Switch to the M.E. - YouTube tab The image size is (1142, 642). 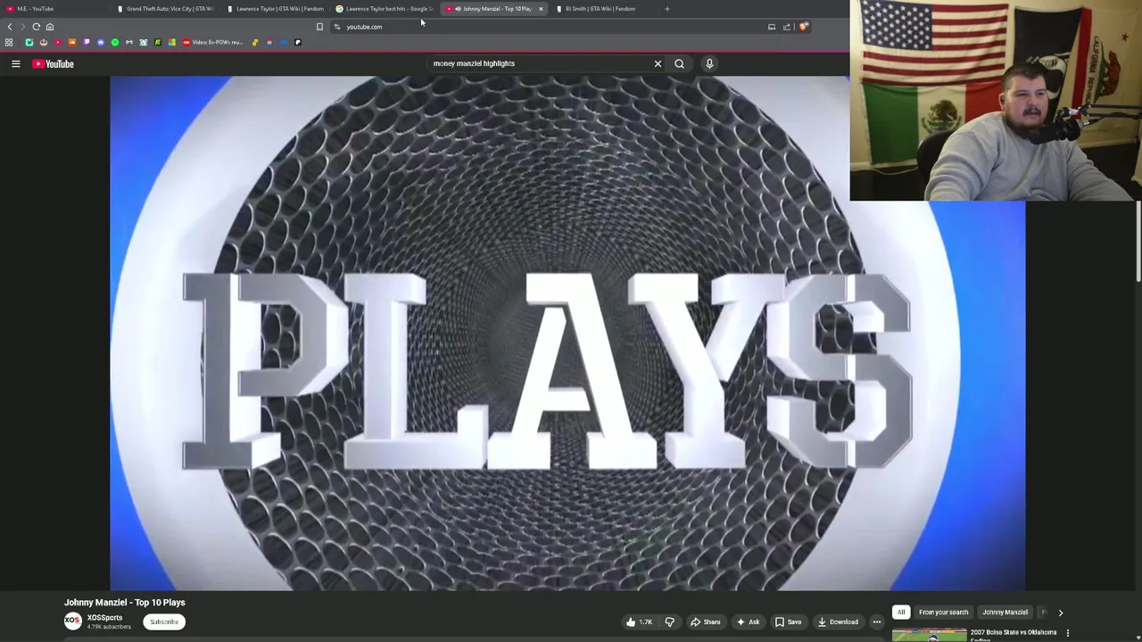[54, 9]
